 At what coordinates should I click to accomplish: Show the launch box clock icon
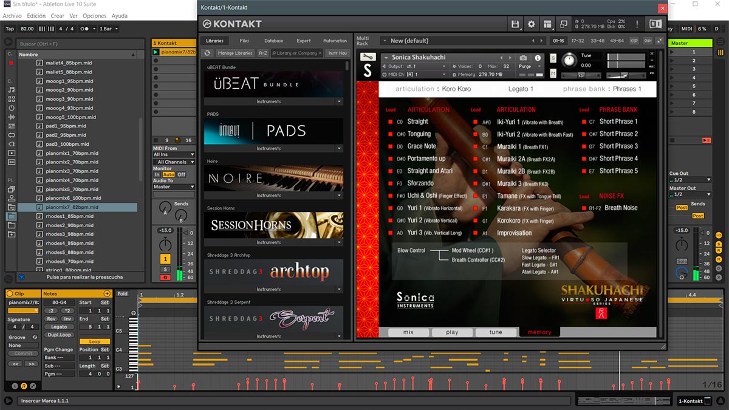(x=15, y=386)
